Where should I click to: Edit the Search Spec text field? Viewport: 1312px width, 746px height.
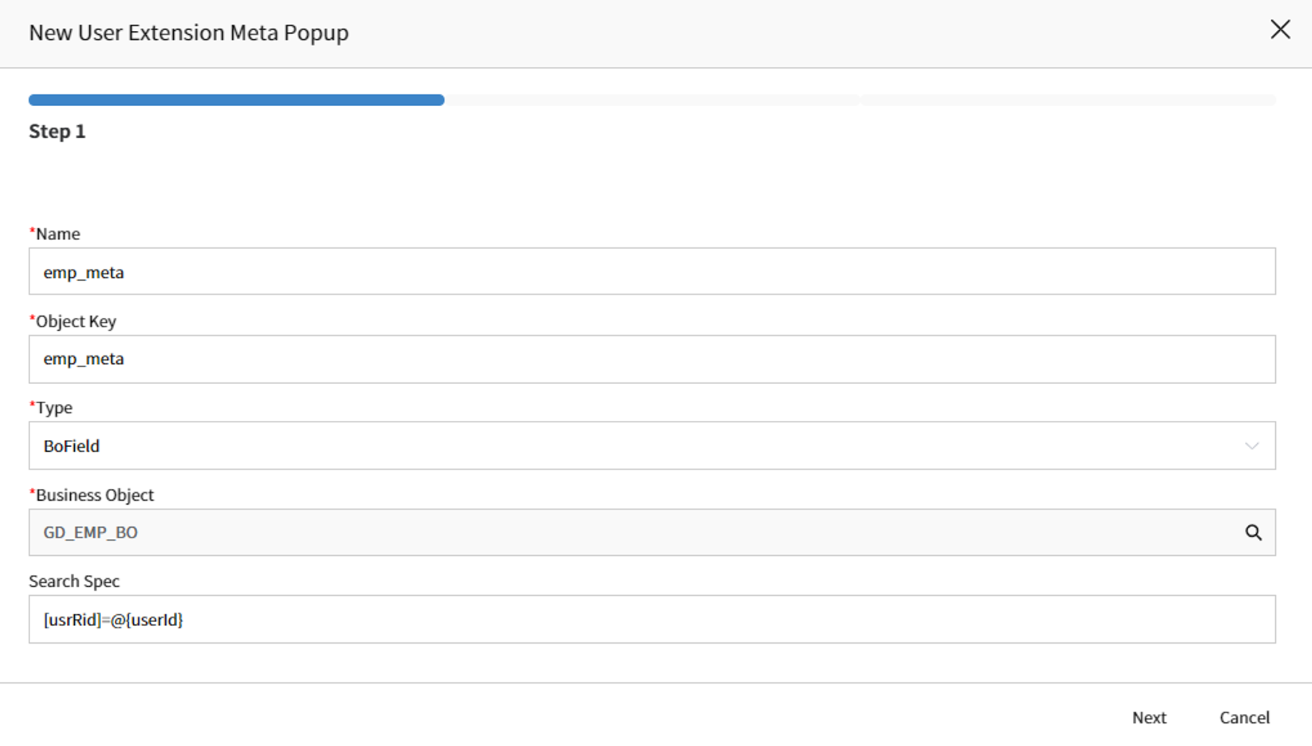tap(652, 619)
